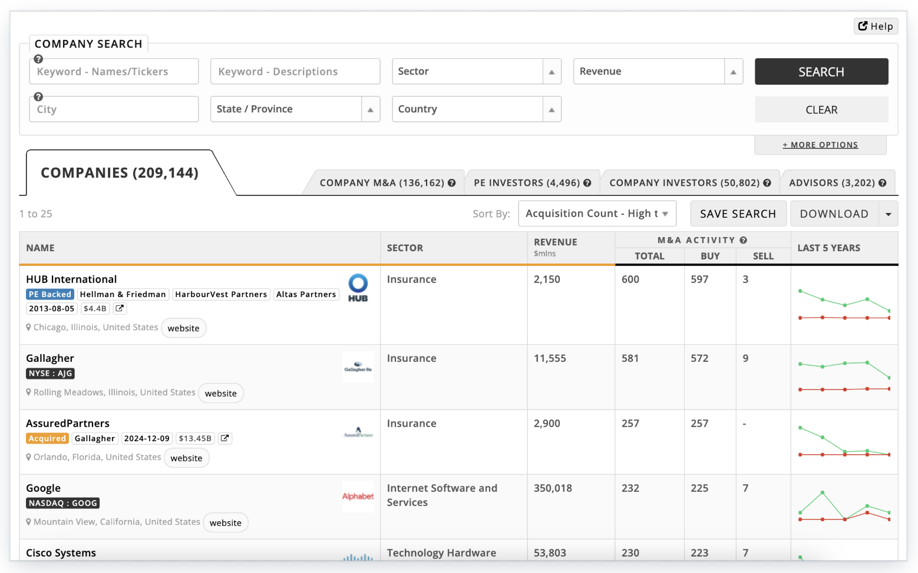Click the info icon on Company M&A tab
918x573 pixels.
(x=452, y=183)
